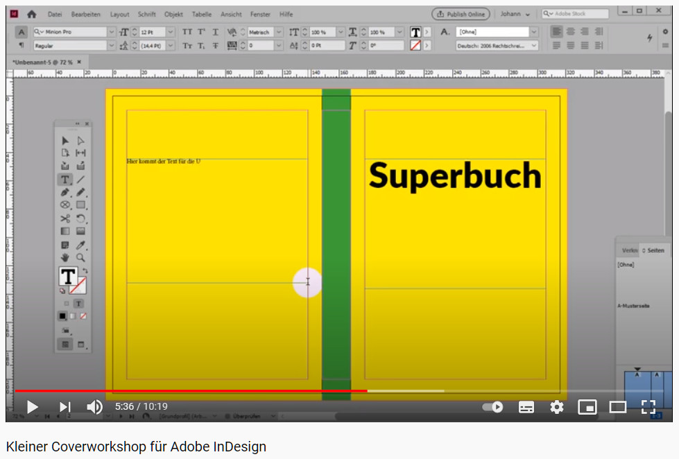Toggle all caps formatting

[186, 32]
